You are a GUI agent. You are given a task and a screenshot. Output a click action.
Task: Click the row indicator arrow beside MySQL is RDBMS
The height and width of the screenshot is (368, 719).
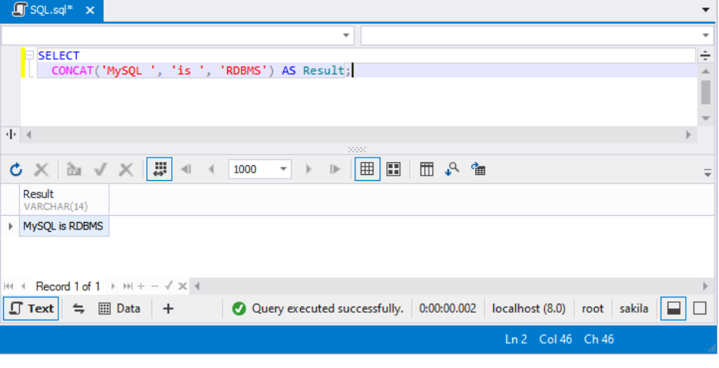(x=10, y=226)
